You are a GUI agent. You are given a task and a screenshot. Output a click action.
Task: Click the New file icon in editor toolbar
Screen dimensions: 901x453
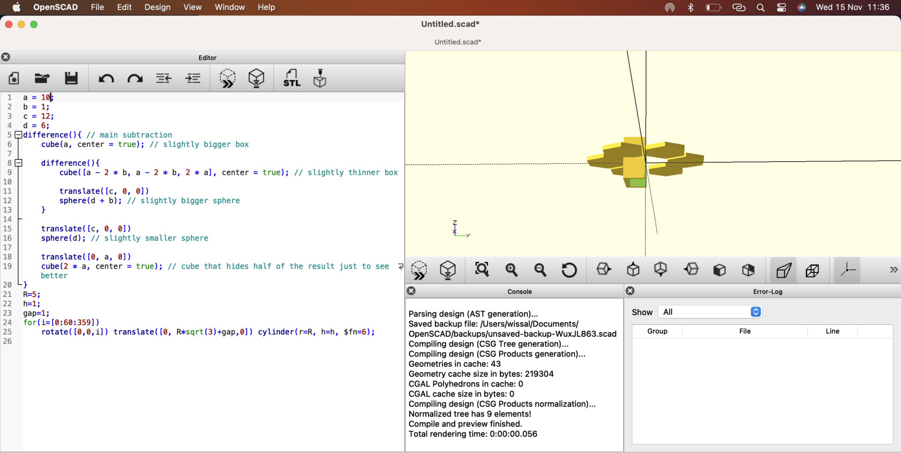click(x=14, y=79)
